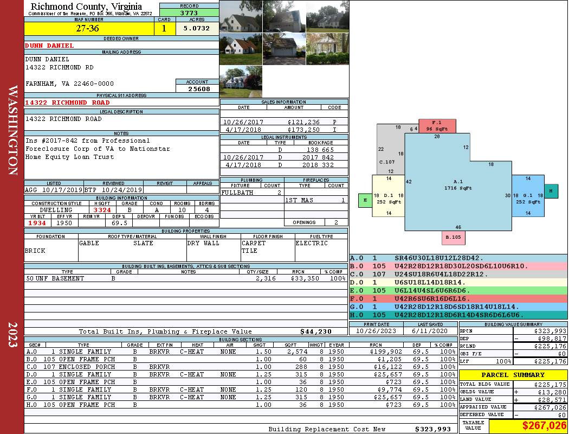Click acres value 5.0732

197,28
